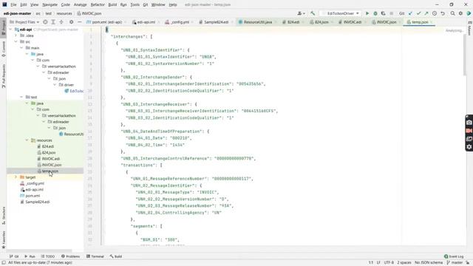
Task: Switch to the pom.xml (edi-api) tab
Action: pyautogui.click(x=106, y=22)
